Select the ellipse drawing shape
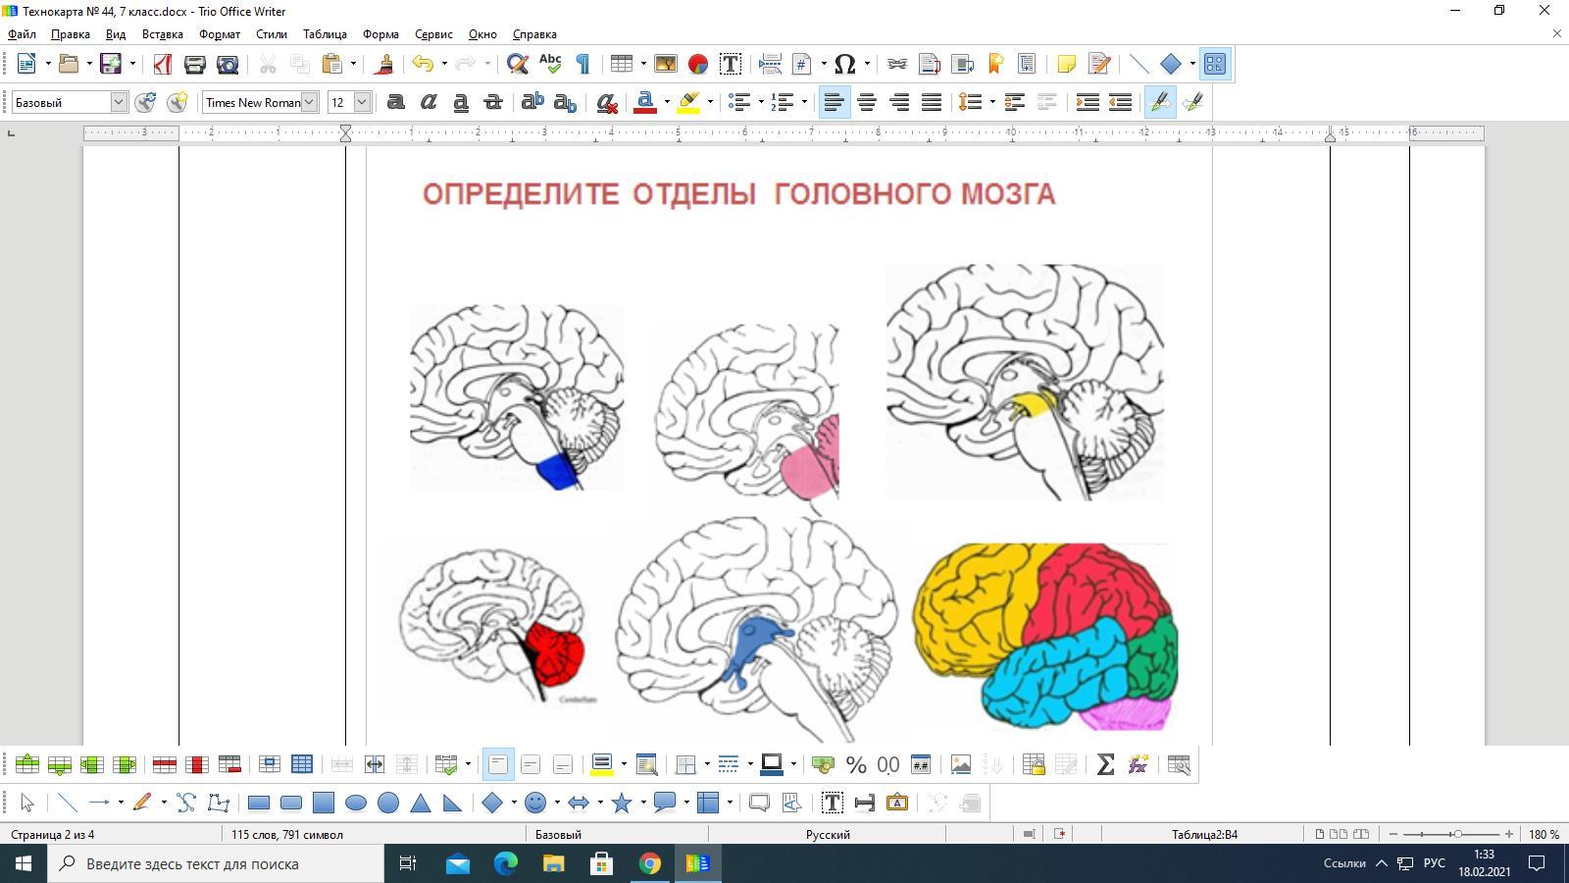Screen dimensions: 1569x883 (356, 804)
